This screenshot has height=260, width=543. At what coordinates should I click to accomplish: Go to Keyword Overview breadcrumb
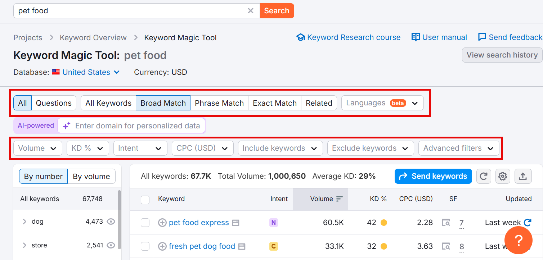pos(93,38)
